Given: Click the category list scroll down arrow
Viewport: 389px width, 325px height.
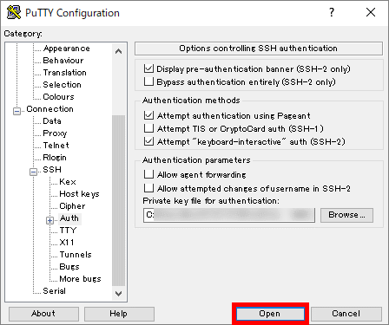Looking at the screenshot, I should click(118, 294).
